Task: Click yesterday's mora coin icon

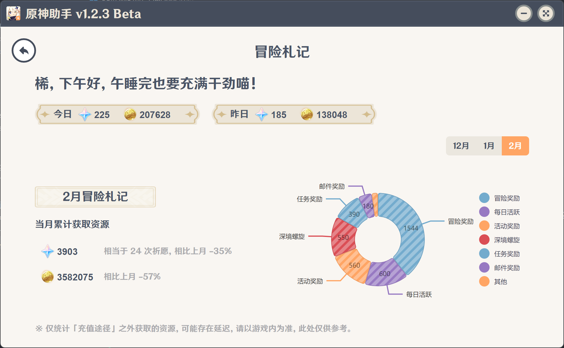Action: [307, 114]
